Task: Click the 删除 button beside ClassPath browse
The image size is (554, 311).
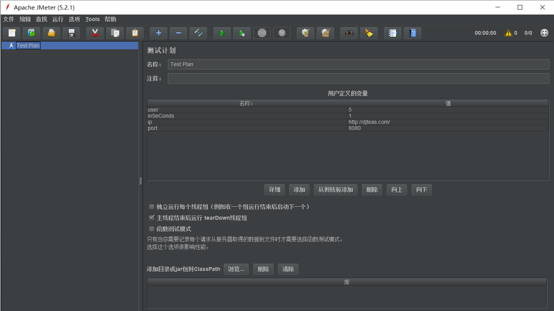Action: coord(263,269)
